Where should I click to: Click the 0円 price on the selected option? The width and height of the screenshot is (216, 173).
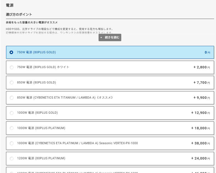click(207, 52)
